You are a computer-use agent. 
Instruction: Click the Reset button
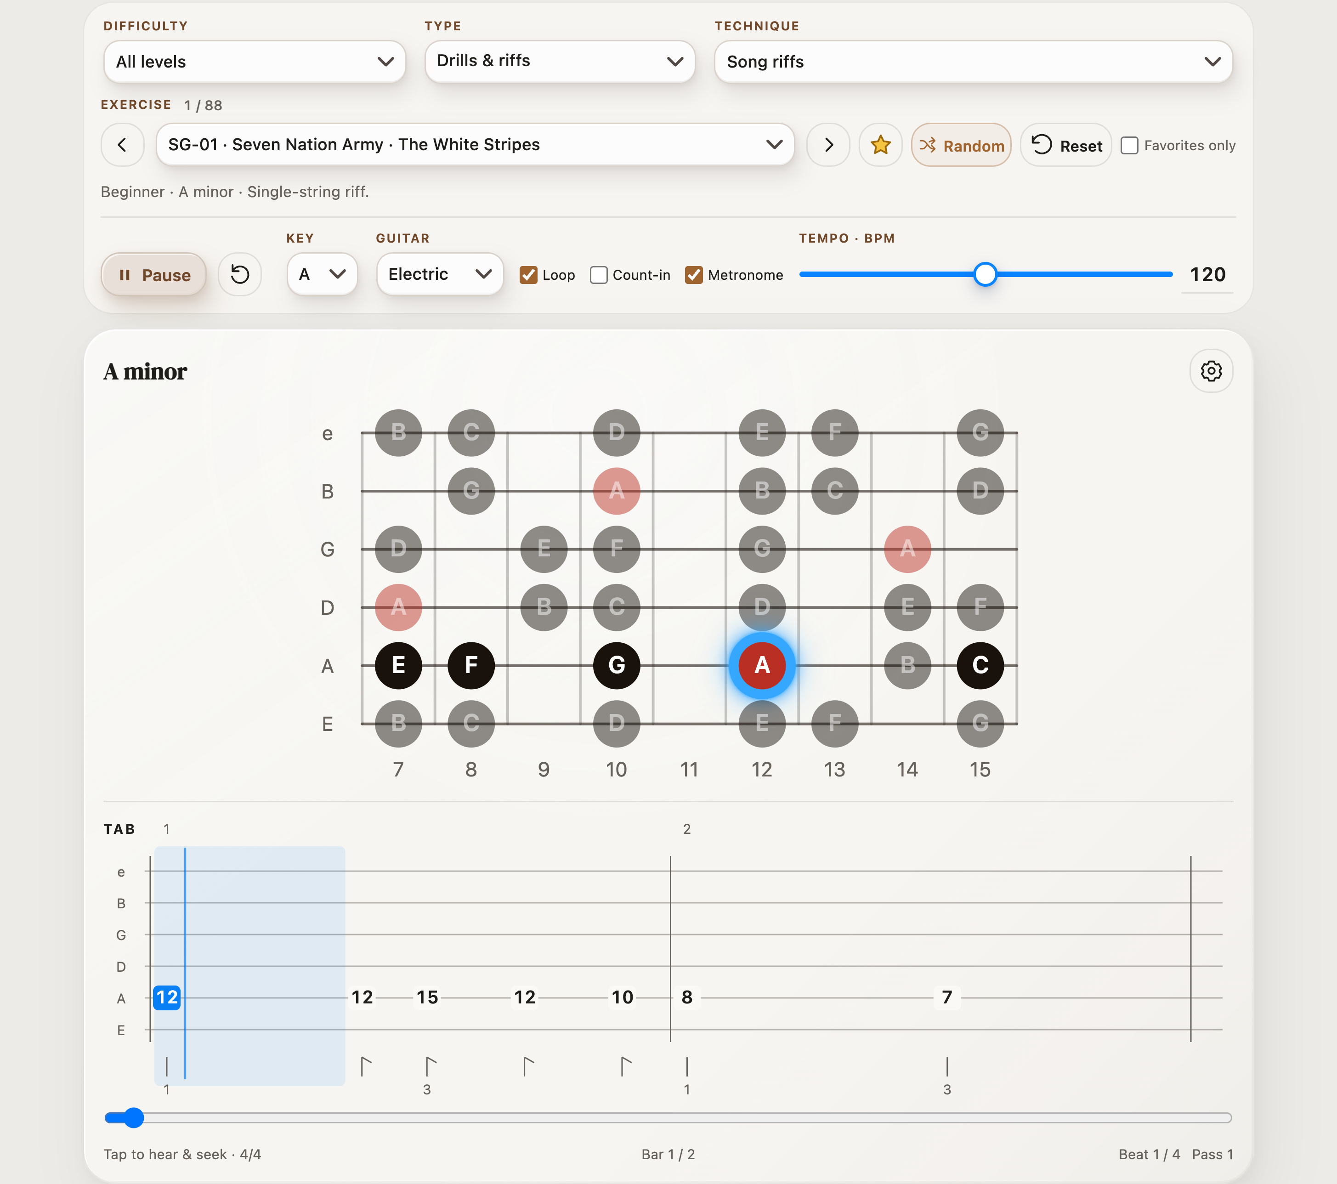1065,145
